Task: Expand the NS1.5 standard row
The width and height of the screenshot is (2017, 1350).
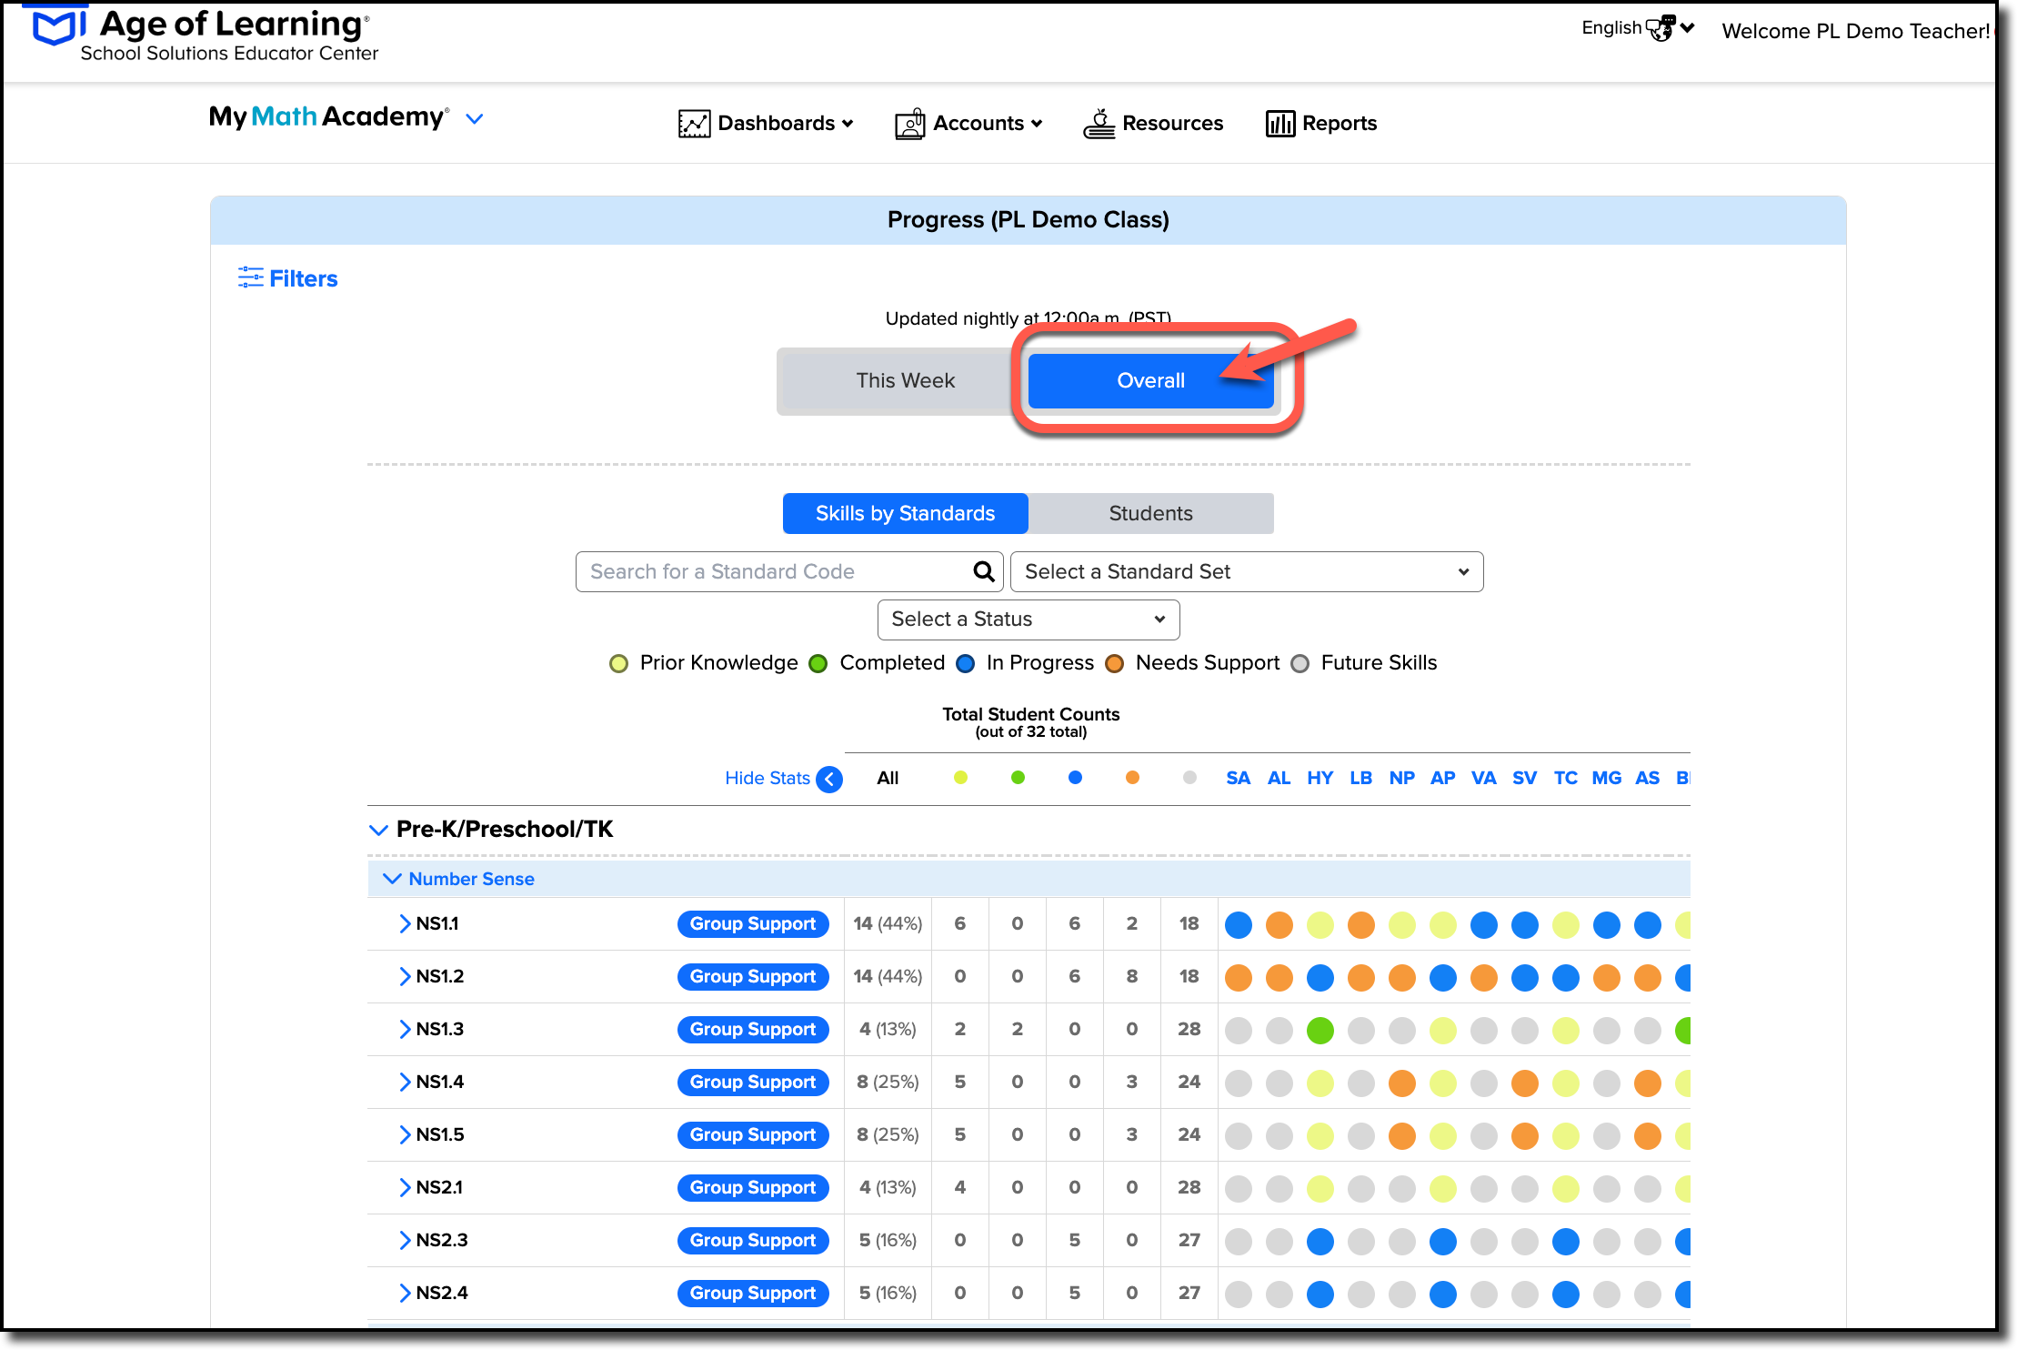Action: [x=405, y=1134]
